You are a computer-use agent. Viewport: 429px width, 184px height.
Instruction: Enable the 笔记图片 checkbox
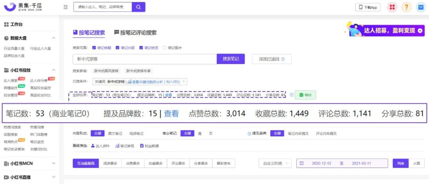pos(164,48)
